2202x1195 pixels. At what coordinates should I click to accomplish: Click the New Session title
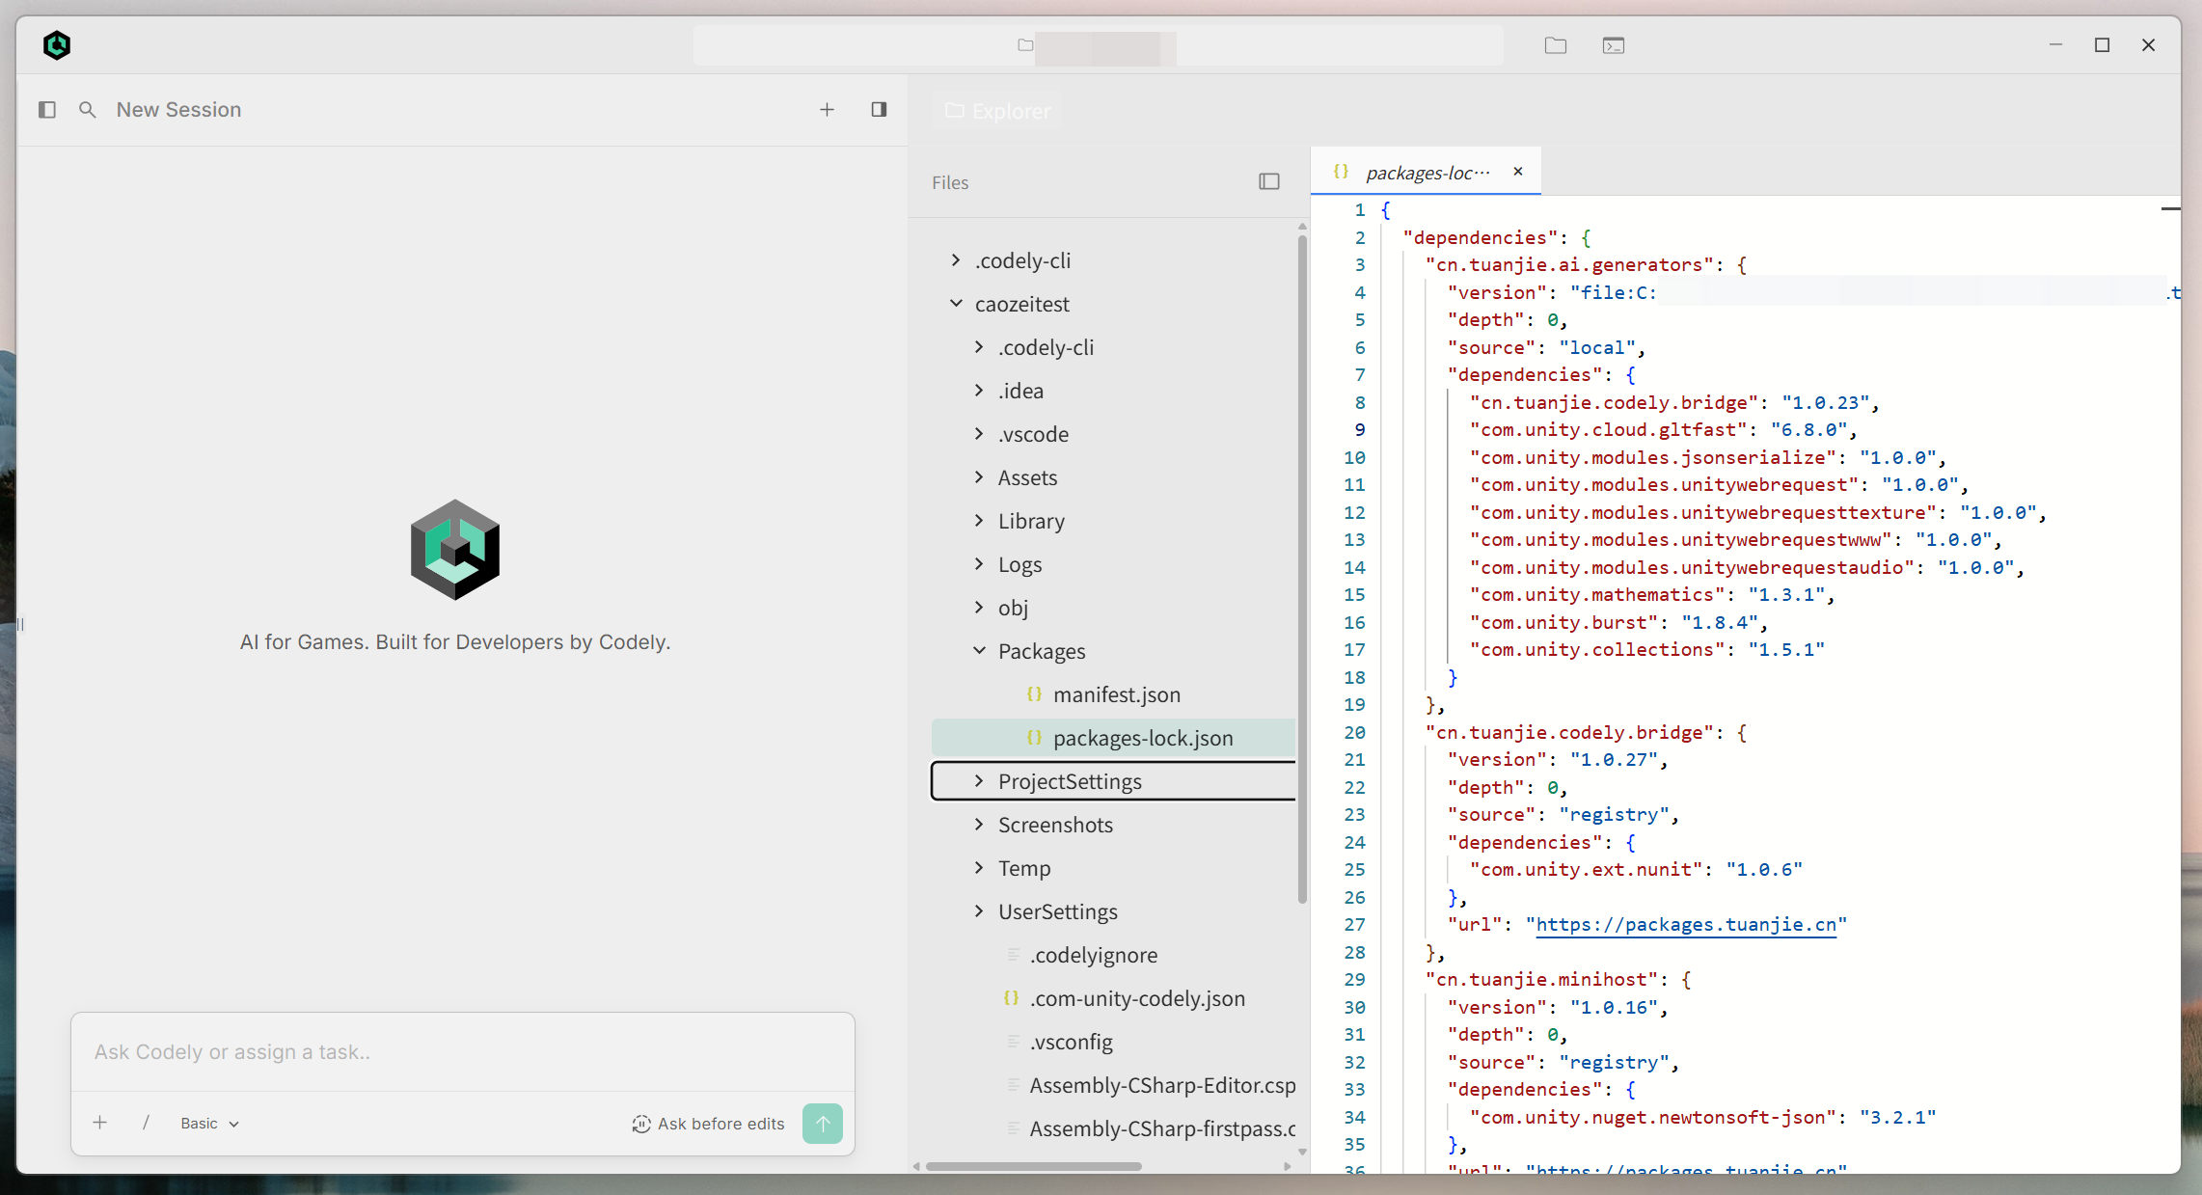[x=178, y=110]
